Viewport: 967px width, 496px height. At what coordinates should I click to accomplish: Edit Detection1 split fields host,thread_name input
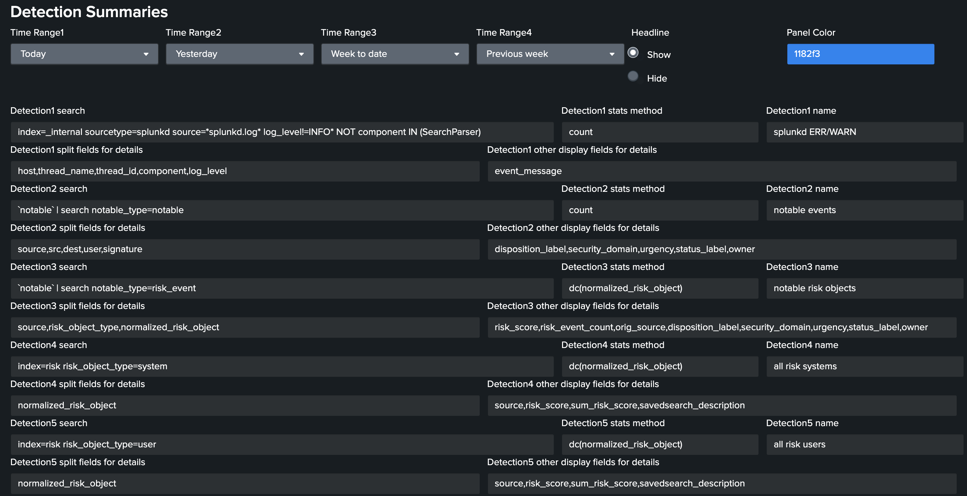coord(245,171)
